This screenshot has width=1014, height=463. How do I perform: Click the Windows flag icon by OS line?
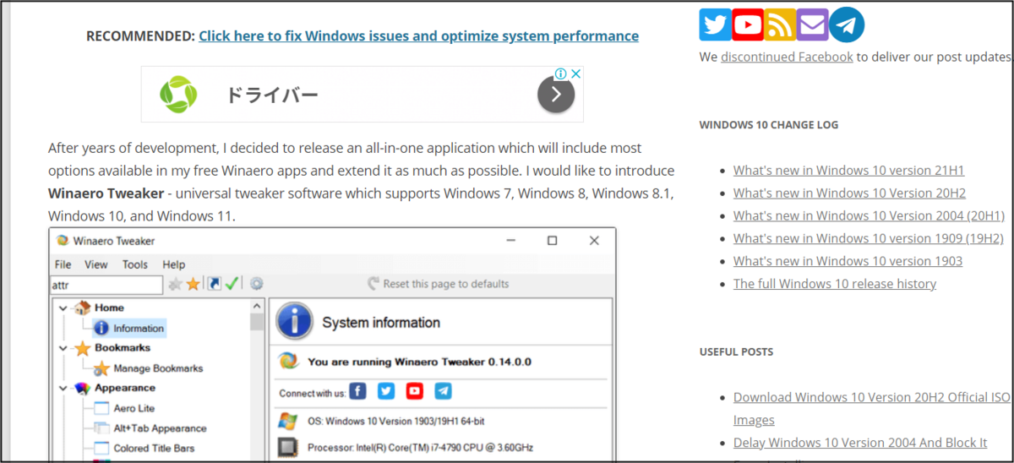tap(288, 420)
